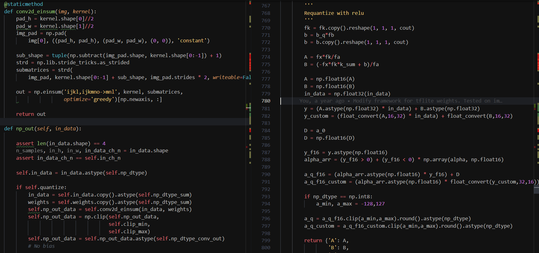Click the conv2d_einsum function name definition
539x253 pixels.
(x=36, y=11)
